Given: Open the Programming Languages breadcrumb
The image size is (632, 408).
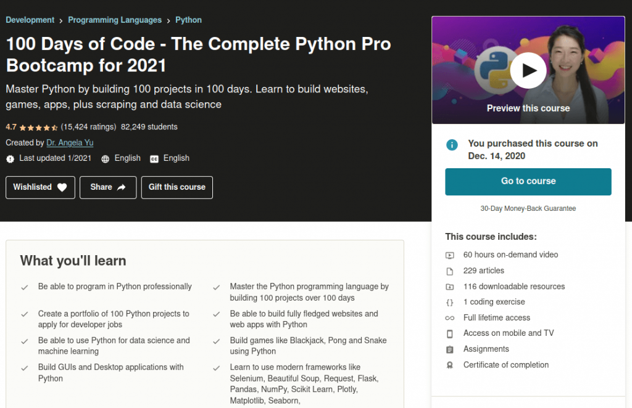Looking at the screenshot, I should click(114, 20).
